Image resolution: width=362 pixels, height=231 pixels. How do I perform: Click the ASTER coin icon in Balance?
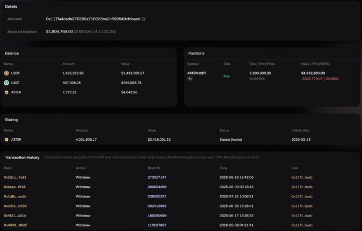6,92
